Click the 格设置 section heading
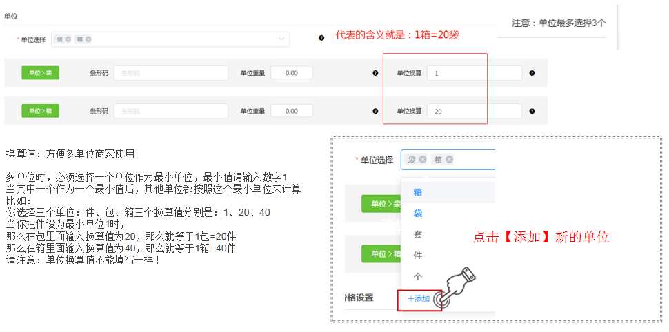 click(359, 298)
